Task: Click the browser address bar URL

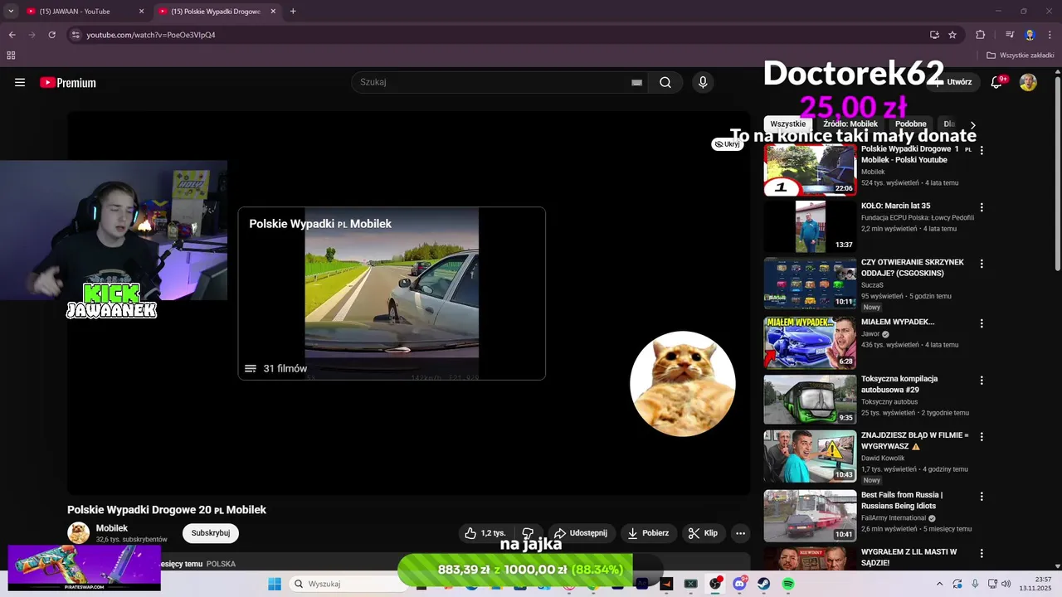Action: point(151,35)
